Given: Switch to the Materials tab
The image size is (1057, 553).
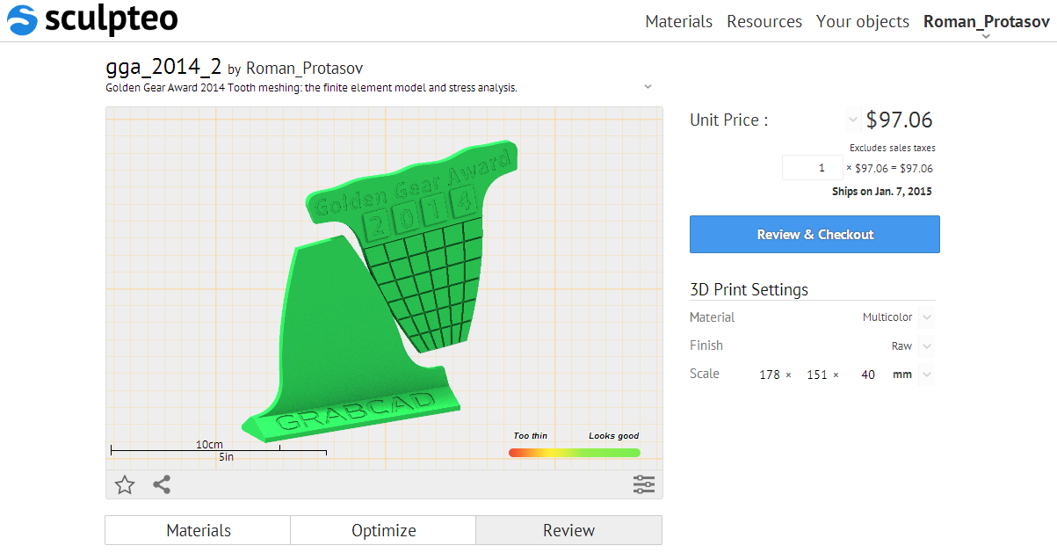Looking at the screenshot, I should click(x=198, y=530).
